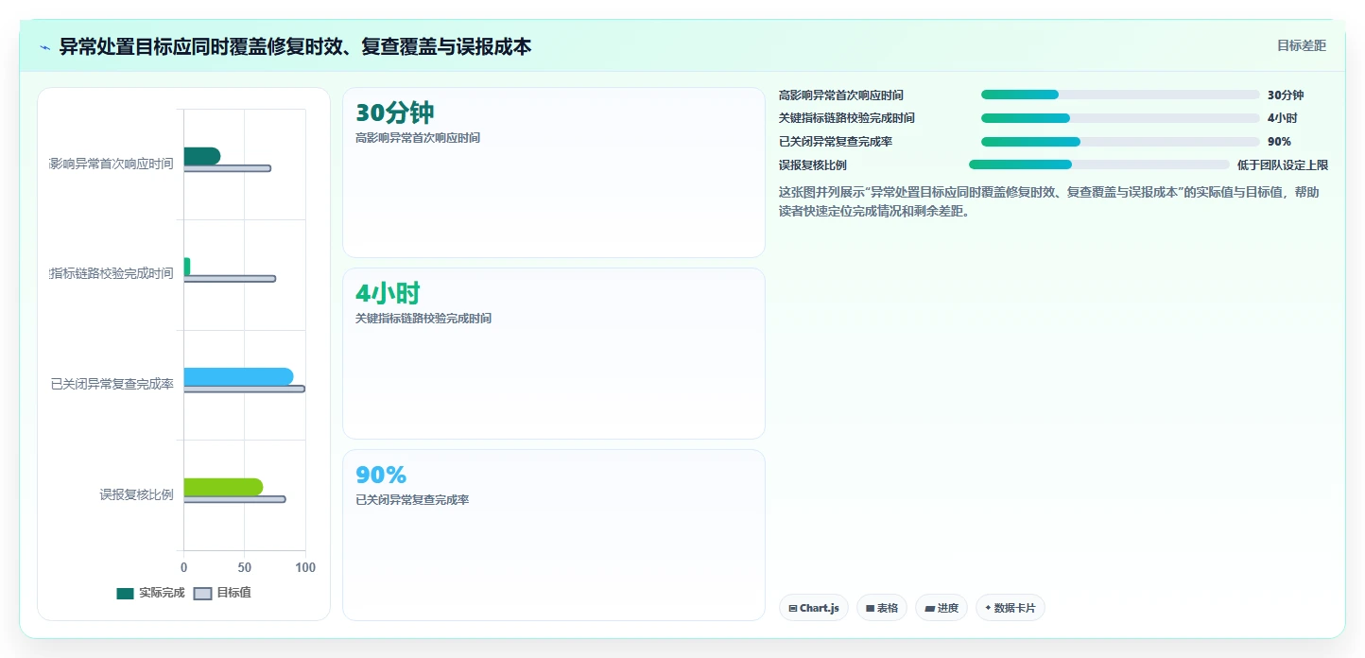
Task: Click x-axis tick label 100
Action: (x=305, y=567)
